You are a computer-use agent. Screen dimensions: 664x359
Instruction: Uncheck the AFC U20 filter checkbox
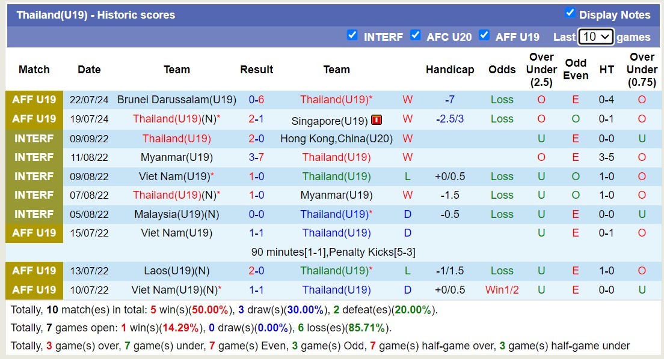coord(415,35)
